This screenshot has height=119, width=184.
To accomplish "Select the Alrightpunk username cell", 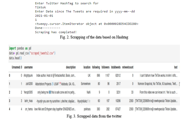I will point(28,76).
